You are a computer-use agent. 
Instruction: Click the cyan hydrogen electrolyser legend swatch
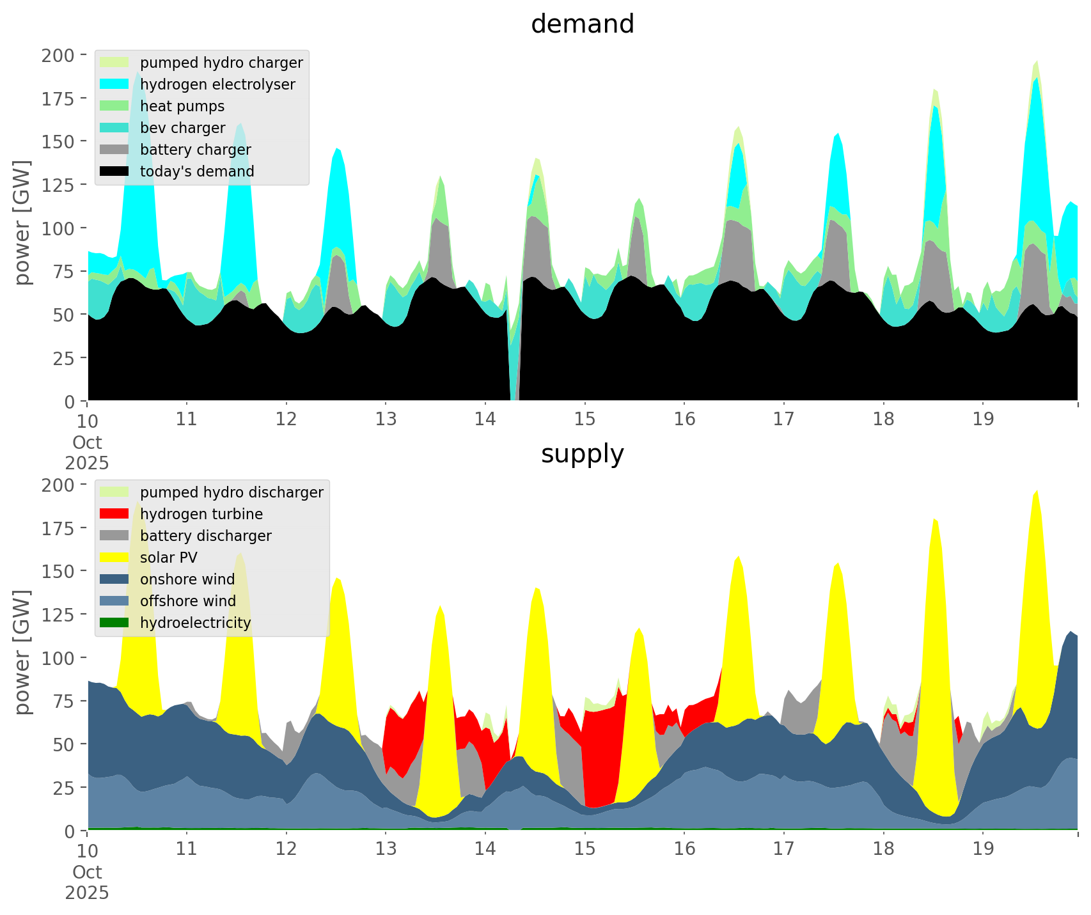click(x=114, y=84)
